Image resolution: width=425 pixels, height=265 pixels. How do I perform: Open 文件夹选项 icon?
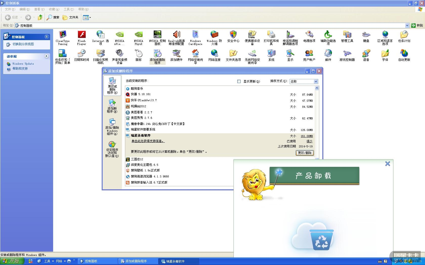(x=233, y=55)
